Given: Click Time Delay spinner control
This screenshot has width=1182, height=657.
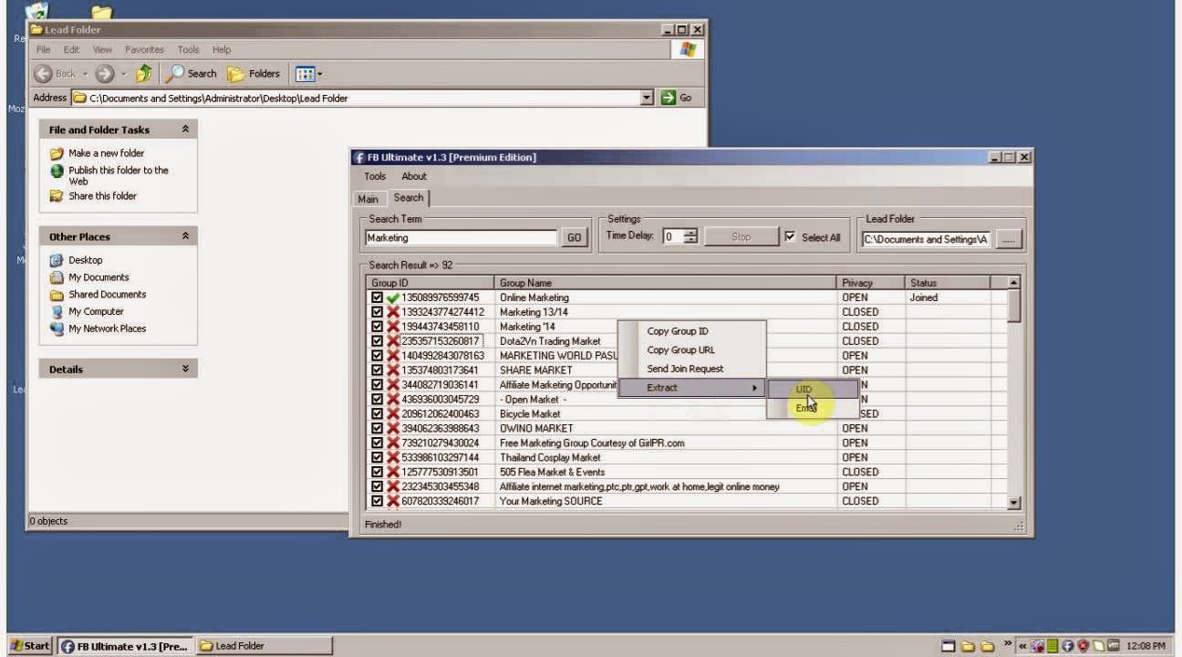Looking at the screenshot, I should [691, 237].
